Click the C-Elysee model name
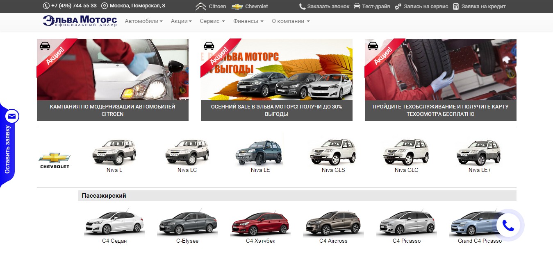Screen dimensions: 553x255 [x=187, y=241]
